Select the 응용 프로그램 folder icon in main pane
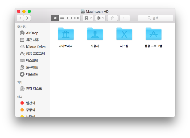The image size is (190, 138). pyautogui.click(x=154, y=34)
